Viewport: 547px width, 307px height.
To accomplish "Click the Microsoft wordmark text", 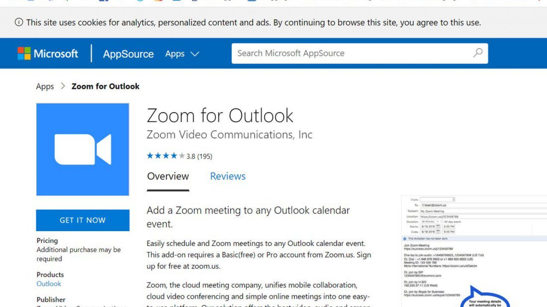I will (56, 54).
